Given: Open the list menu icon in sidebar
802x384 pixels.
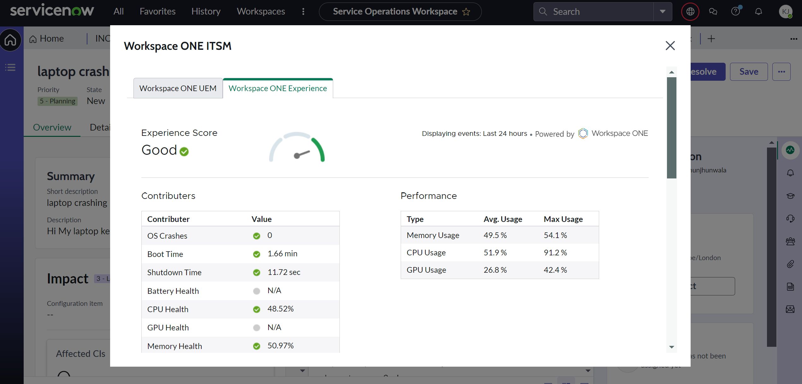Looking at the screenshot, I should (x=10, y=67).
